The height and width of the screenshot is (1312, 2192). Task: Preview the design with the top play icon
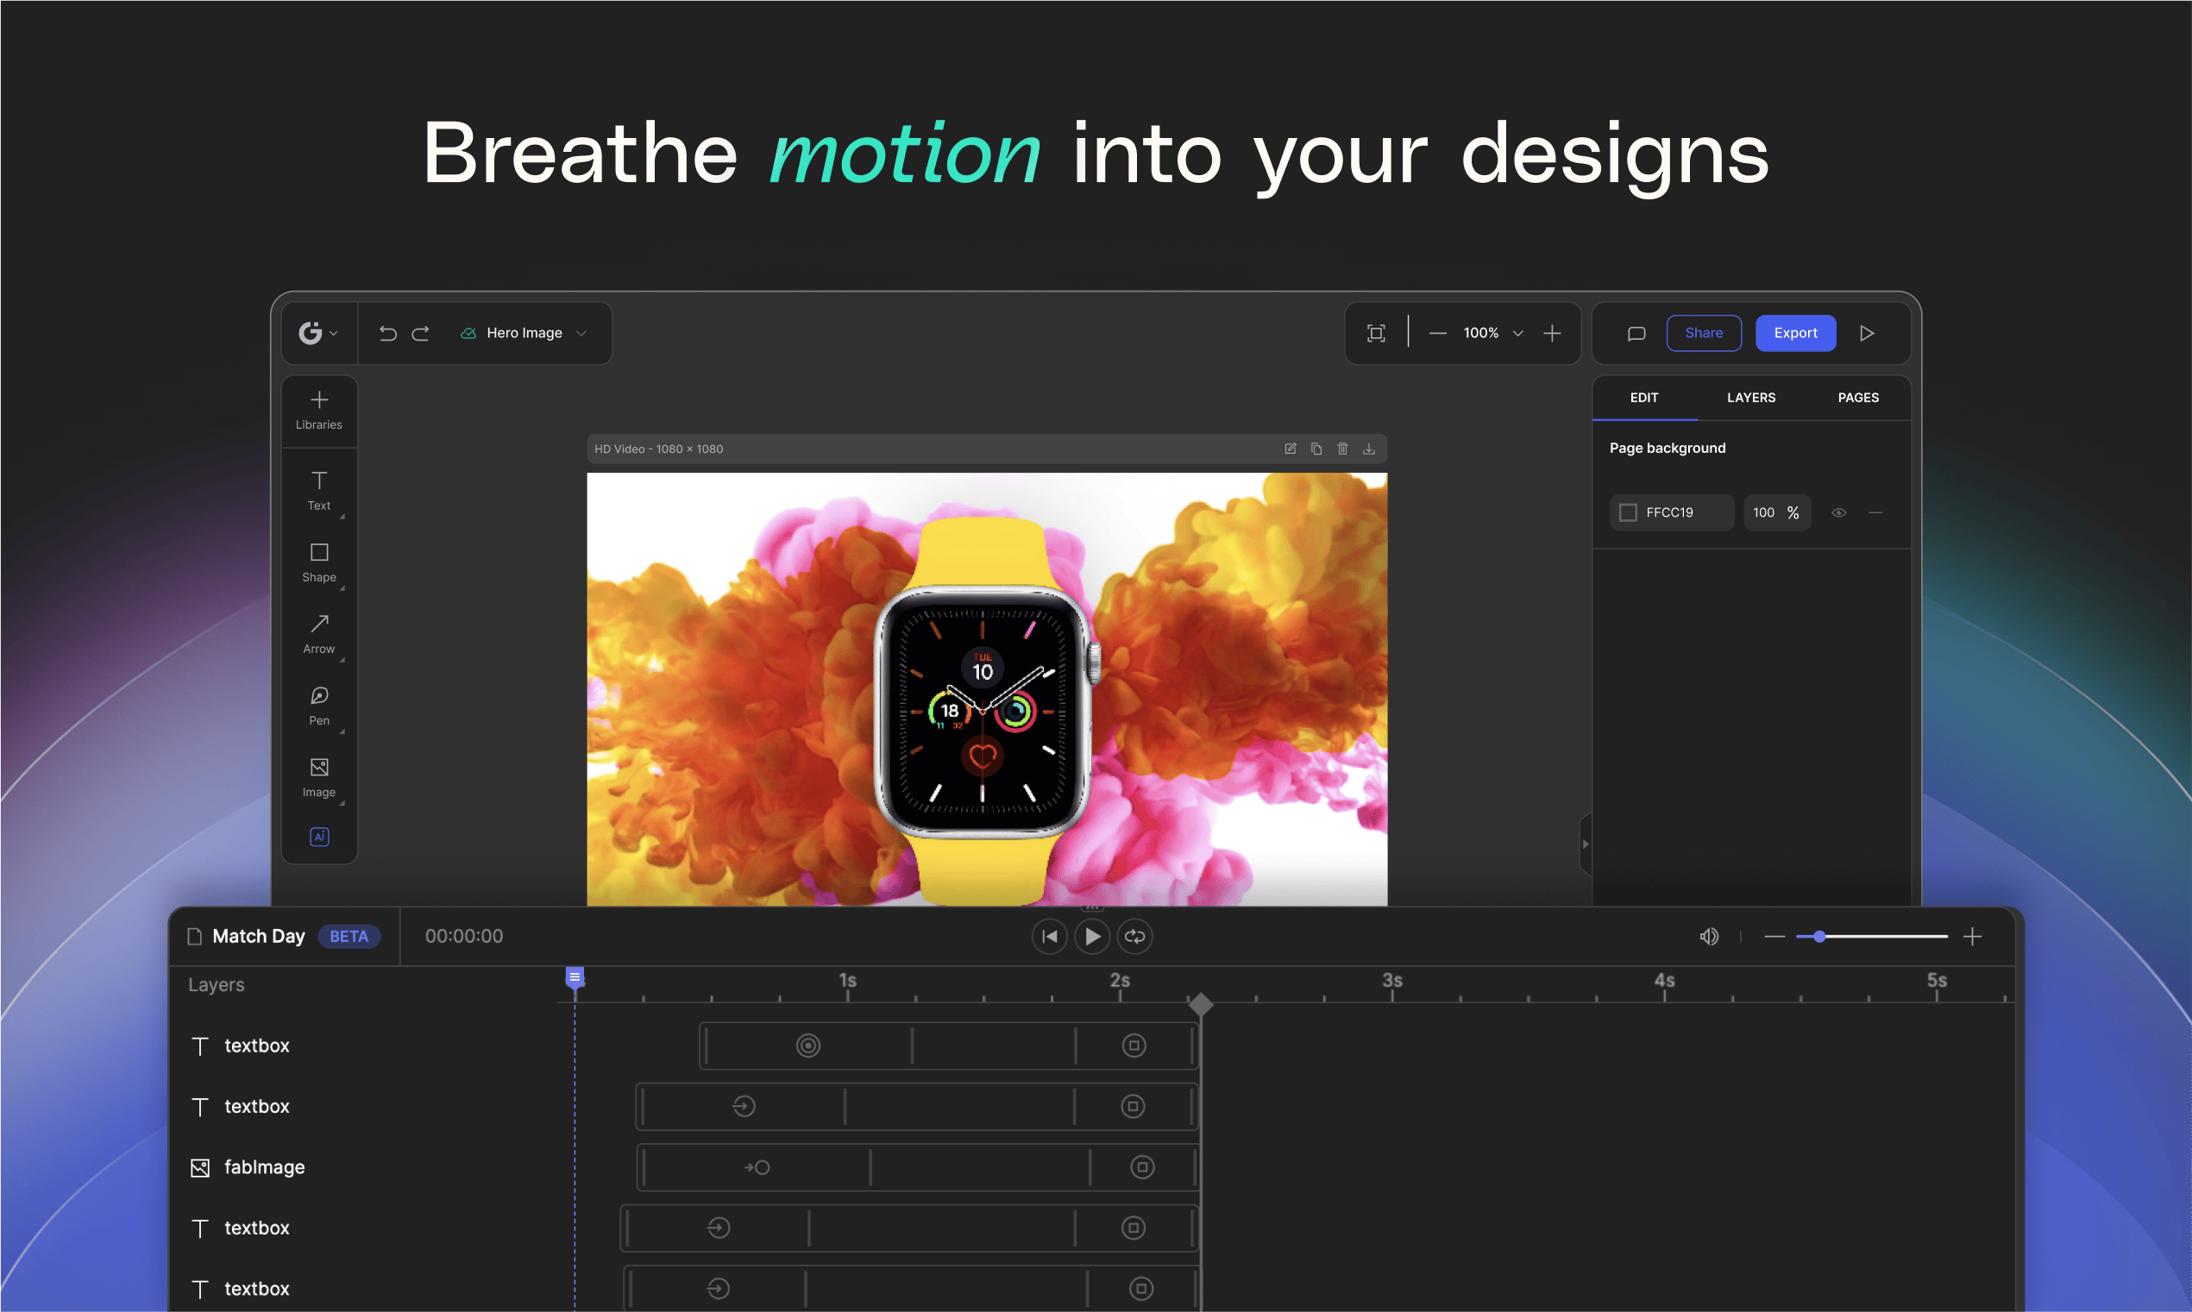tap(1867, 333)
